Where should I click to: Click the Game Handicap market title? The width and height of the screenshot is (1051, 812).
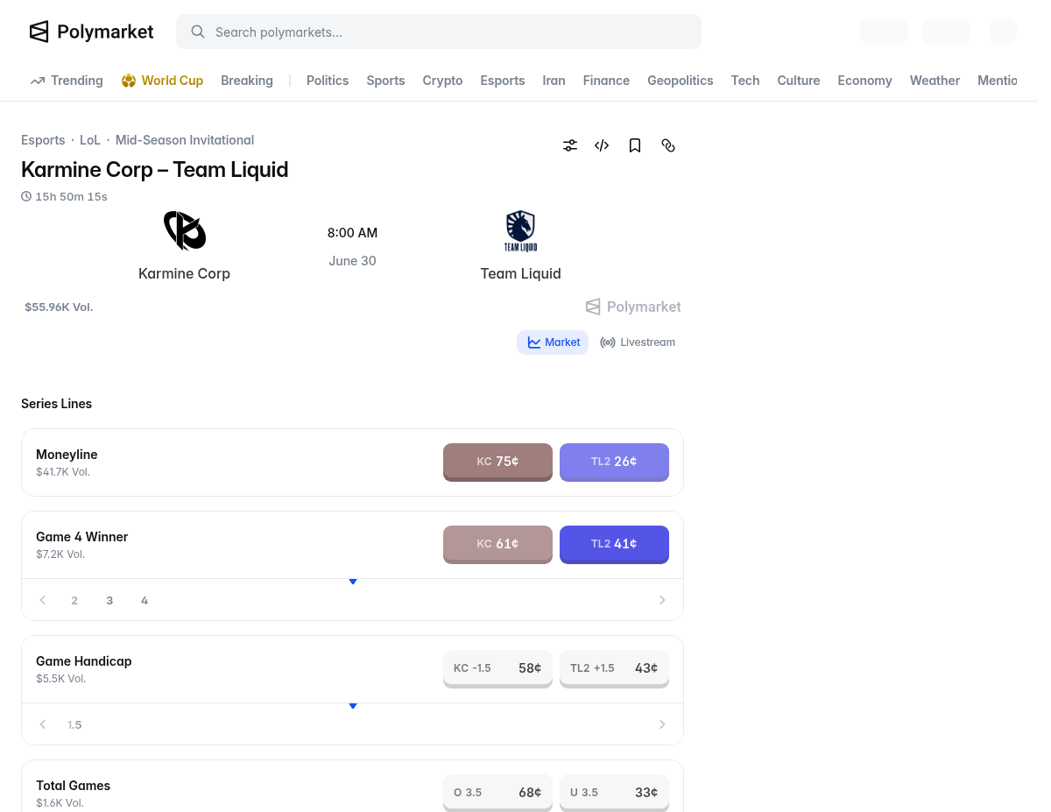[84, 661]
